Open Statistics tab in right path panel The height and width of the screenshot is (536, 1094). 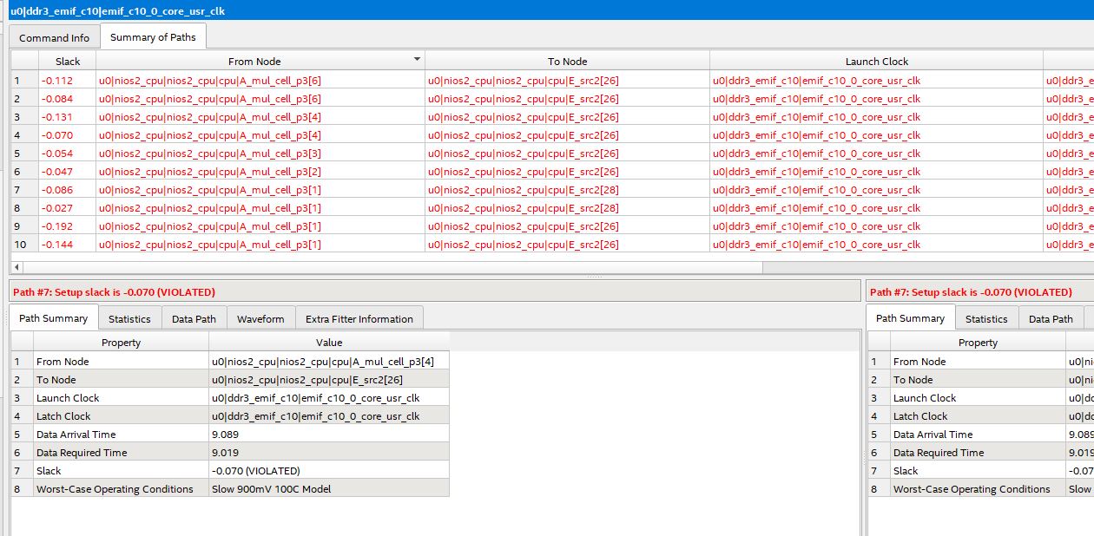click(x=986, y=318)
